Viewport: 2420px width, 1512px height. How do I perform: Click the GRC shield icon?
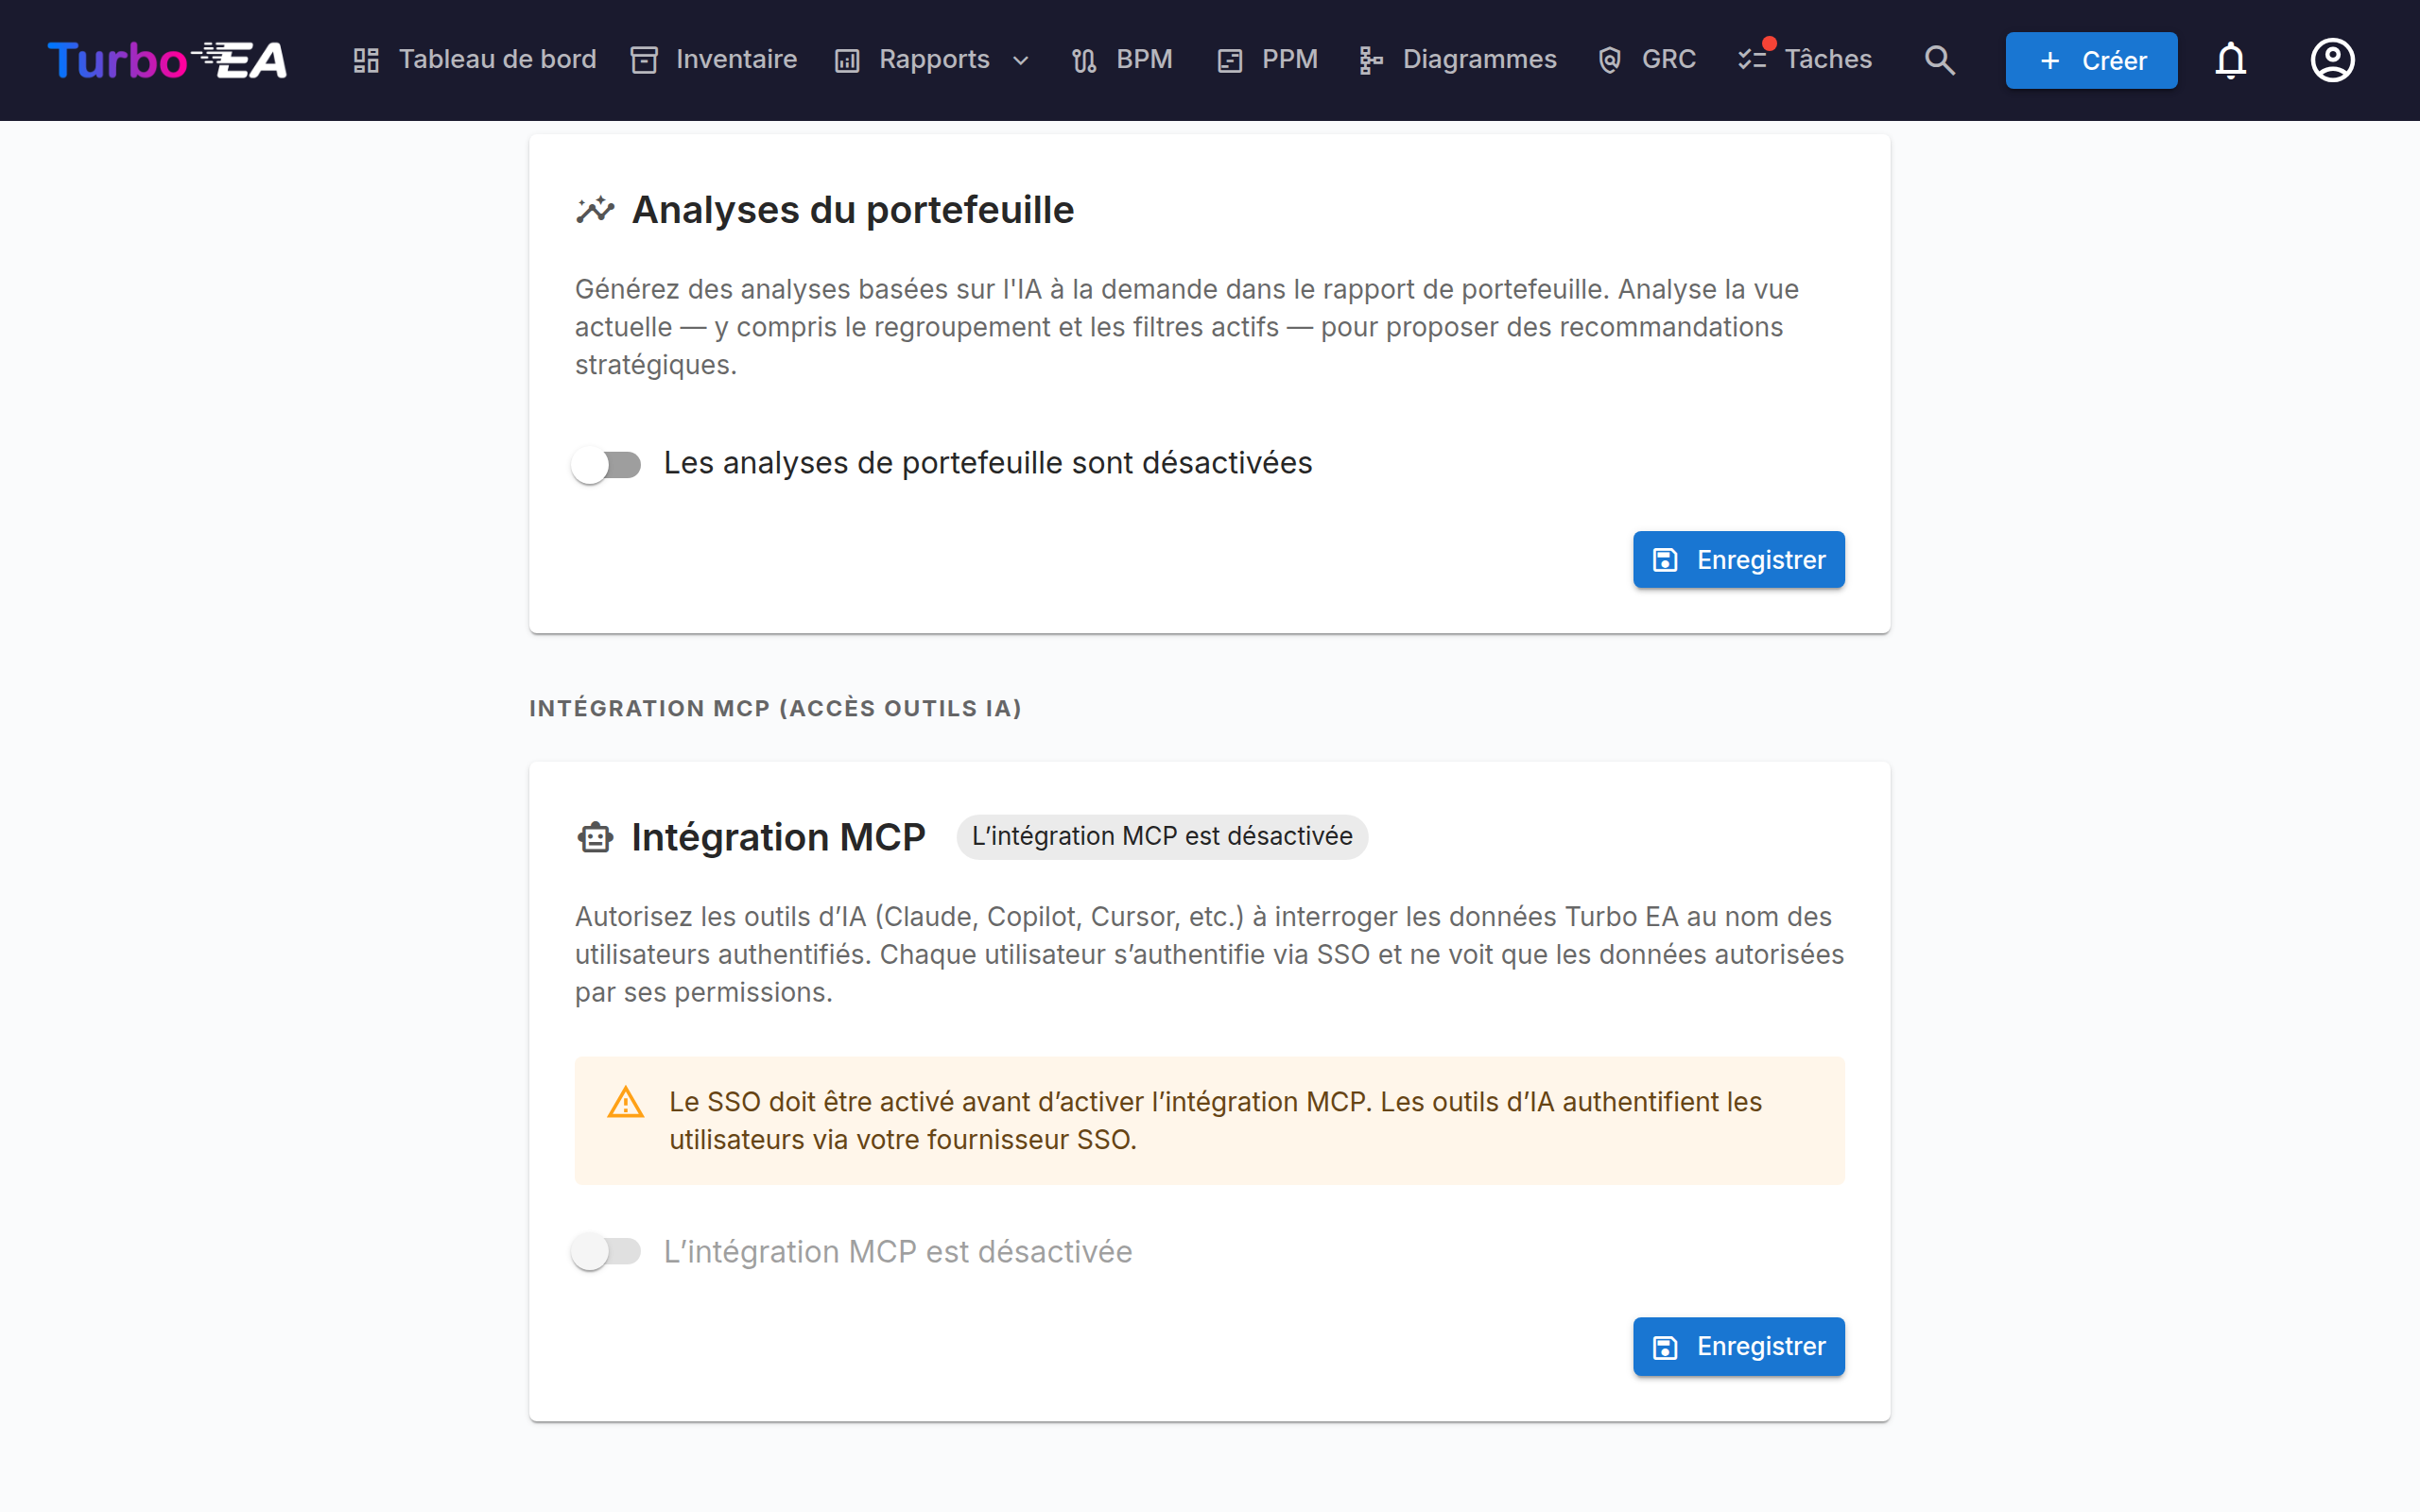tap(1609, 60)
